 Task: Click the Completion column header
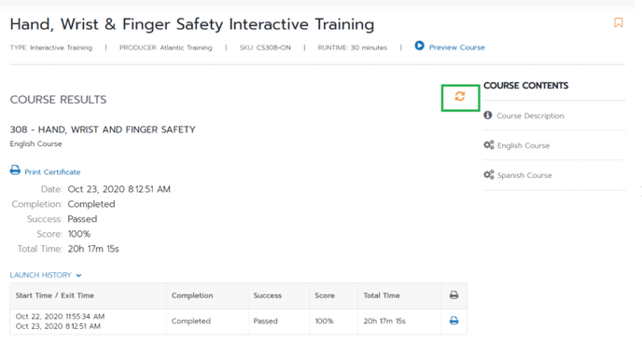coord(192,295)
